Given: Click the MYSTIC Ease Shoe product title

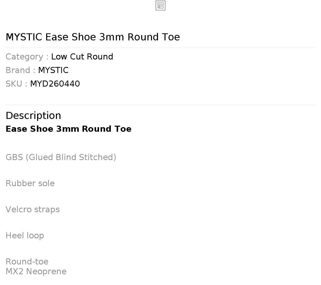Looking at the screenshot, I should tap(93, 37).
